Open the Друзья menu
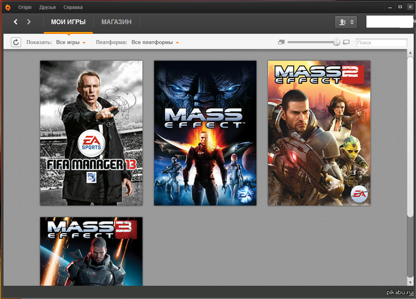416x299 pixels. coord(48,7)
